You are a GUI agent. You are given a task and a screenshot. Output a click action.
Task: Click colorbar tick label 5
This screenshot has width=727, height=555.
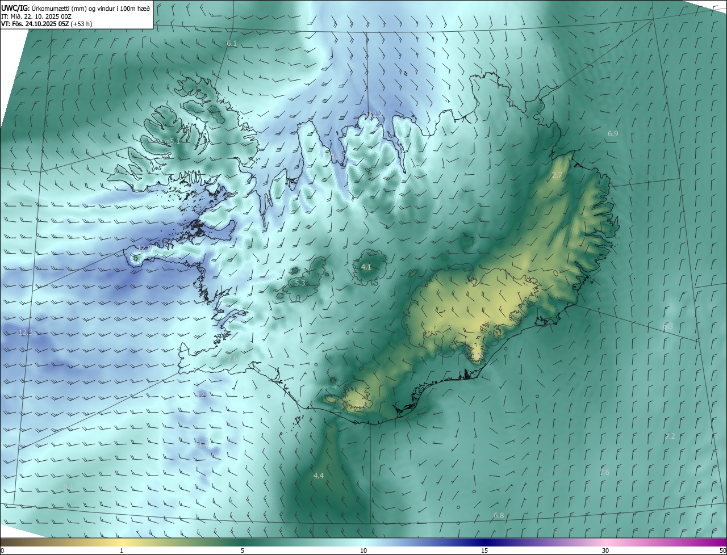click(243, 550)
